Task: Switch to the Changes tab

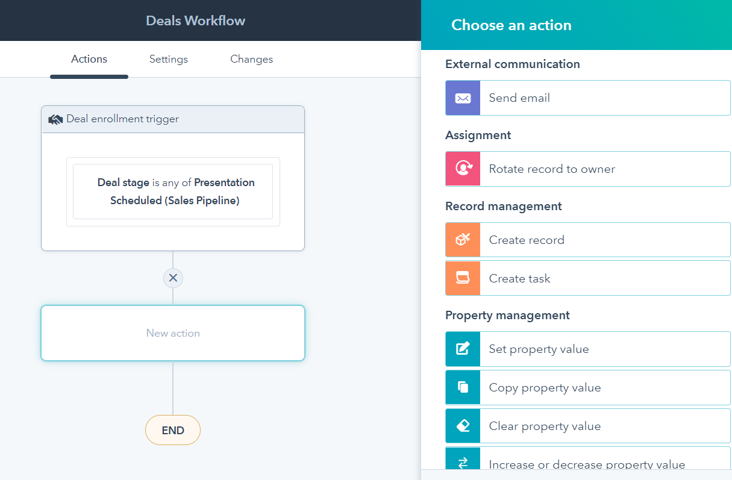Action: point(251,59)
